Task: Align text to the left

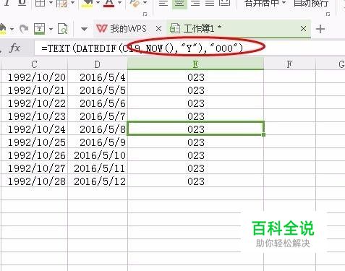Action: coord(163,3)
